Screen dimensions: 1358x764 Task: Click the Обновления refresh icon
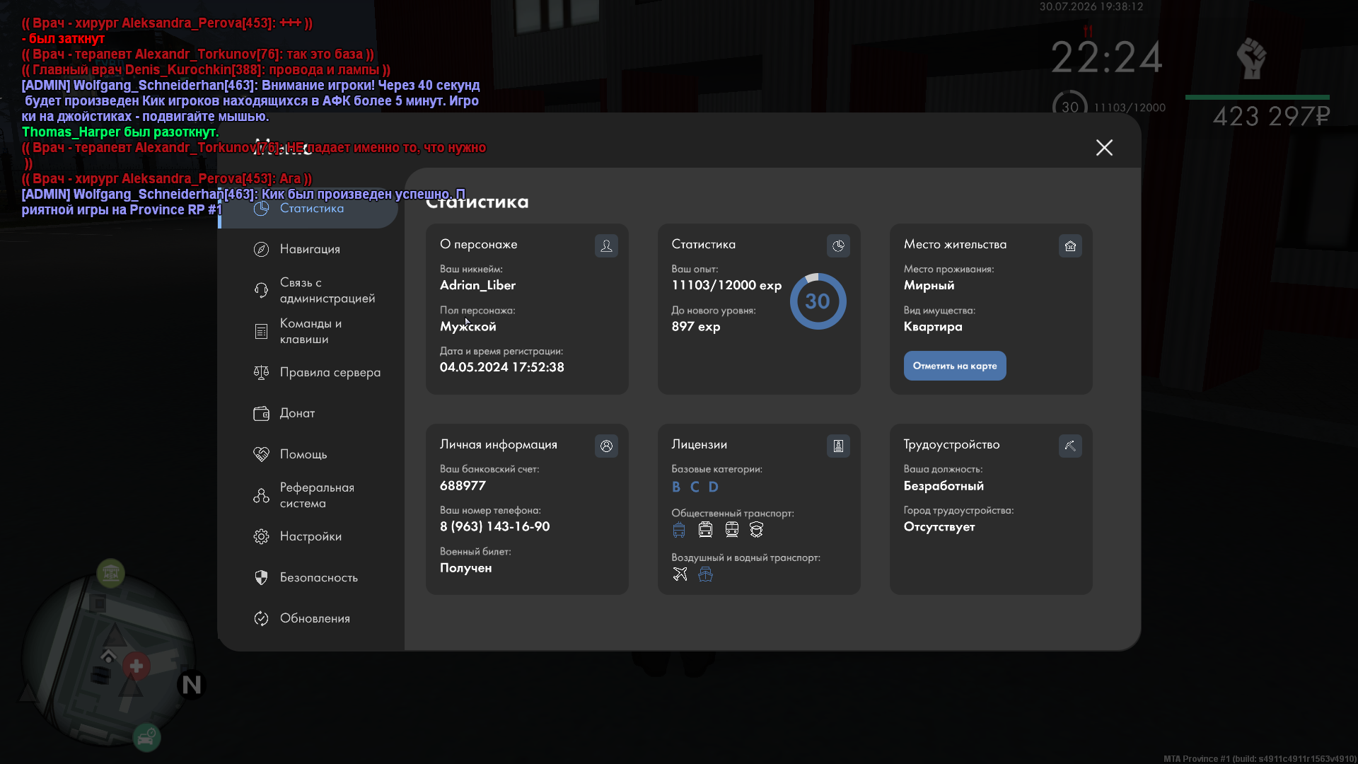[261, 618]
